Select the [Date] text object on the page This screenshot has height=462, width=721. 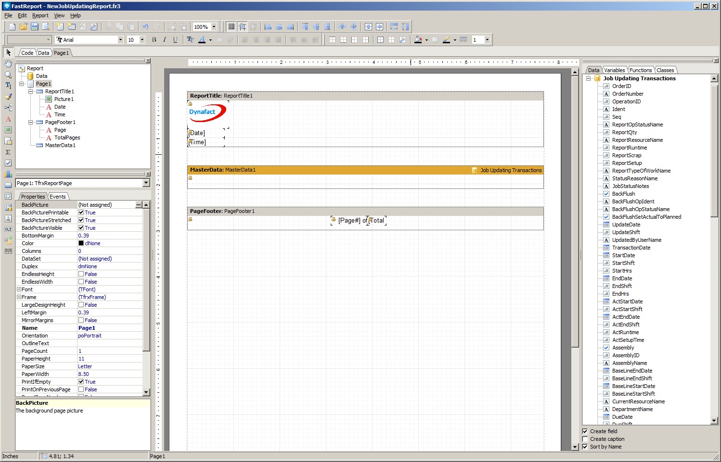[x=206, y=133]
